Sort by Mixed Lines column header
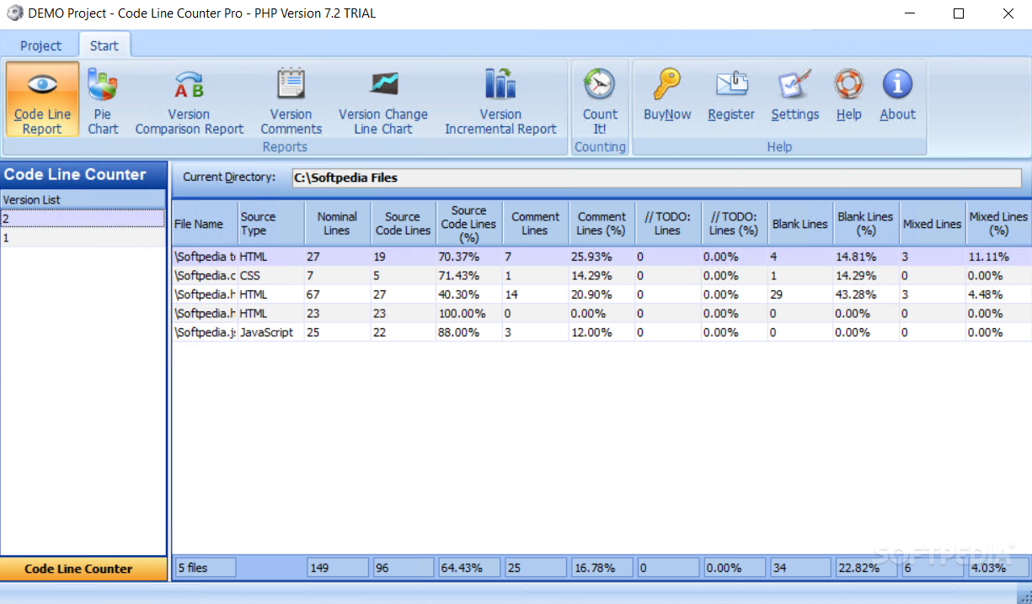Screen dimensions: 1032x604 click(932, 224)
